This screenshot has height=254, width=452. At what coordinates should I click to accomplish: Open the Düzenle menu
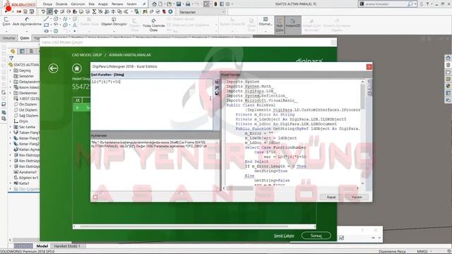[x=61, y=4]
